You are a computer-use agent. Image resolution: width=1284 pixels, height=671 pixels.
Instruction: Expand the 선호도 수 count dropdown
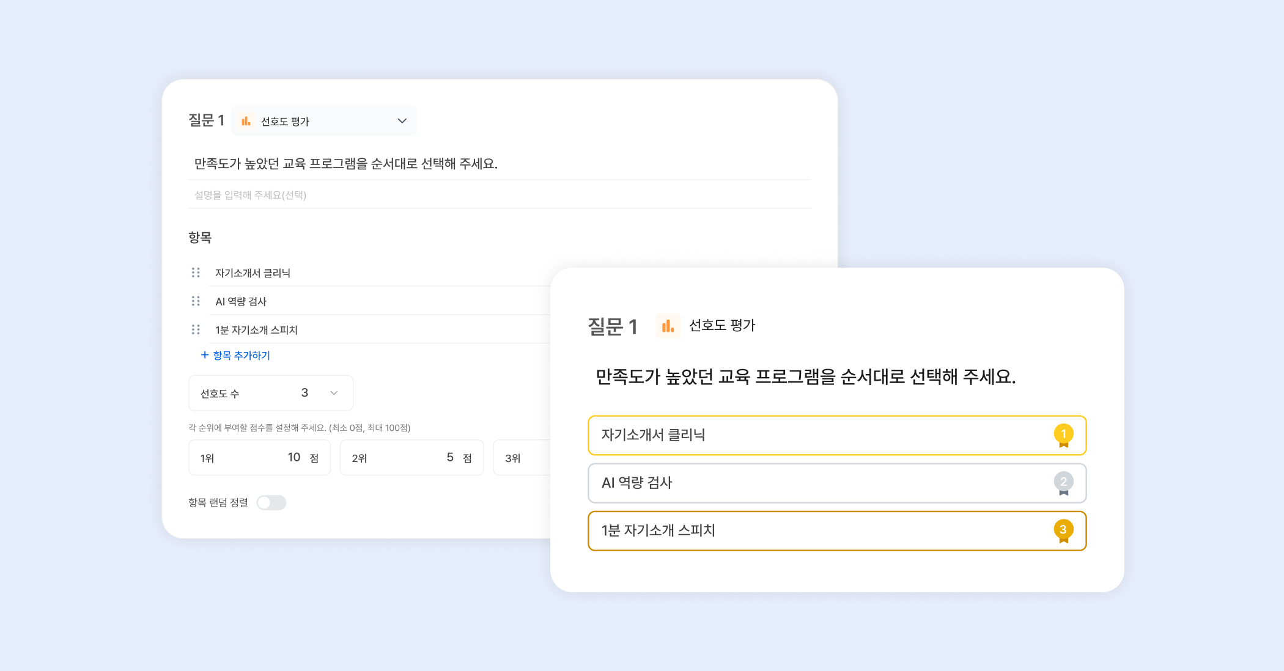pos(271,393)
